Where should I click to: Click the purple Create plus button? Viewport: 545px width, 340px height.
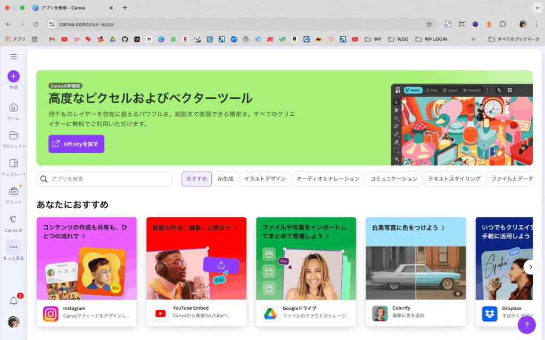(13, 76)
